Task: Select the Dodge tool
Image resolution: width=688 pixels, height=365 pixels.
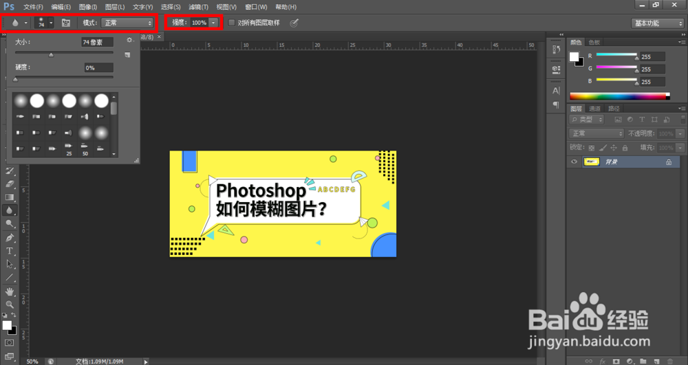Action: pos(10,224)
